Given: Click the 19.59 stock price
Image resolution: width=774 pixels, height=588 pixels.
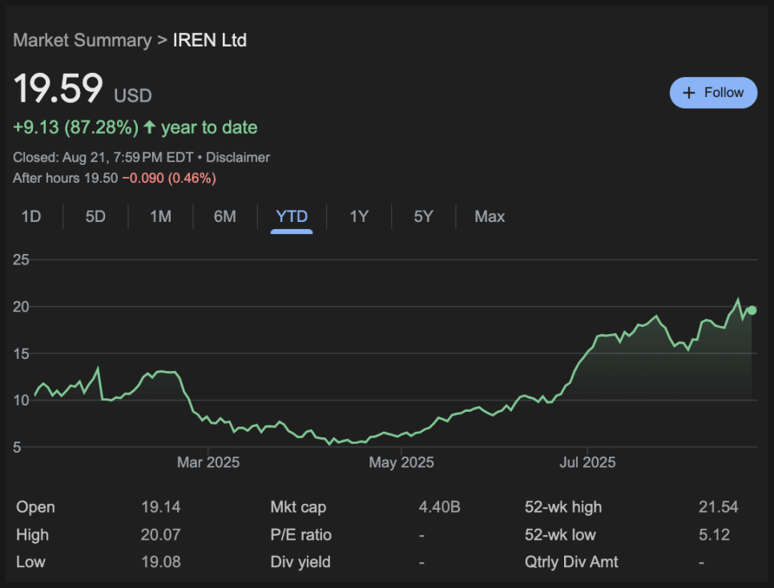Looking at the screenshot, I should [x=58, y=88].
